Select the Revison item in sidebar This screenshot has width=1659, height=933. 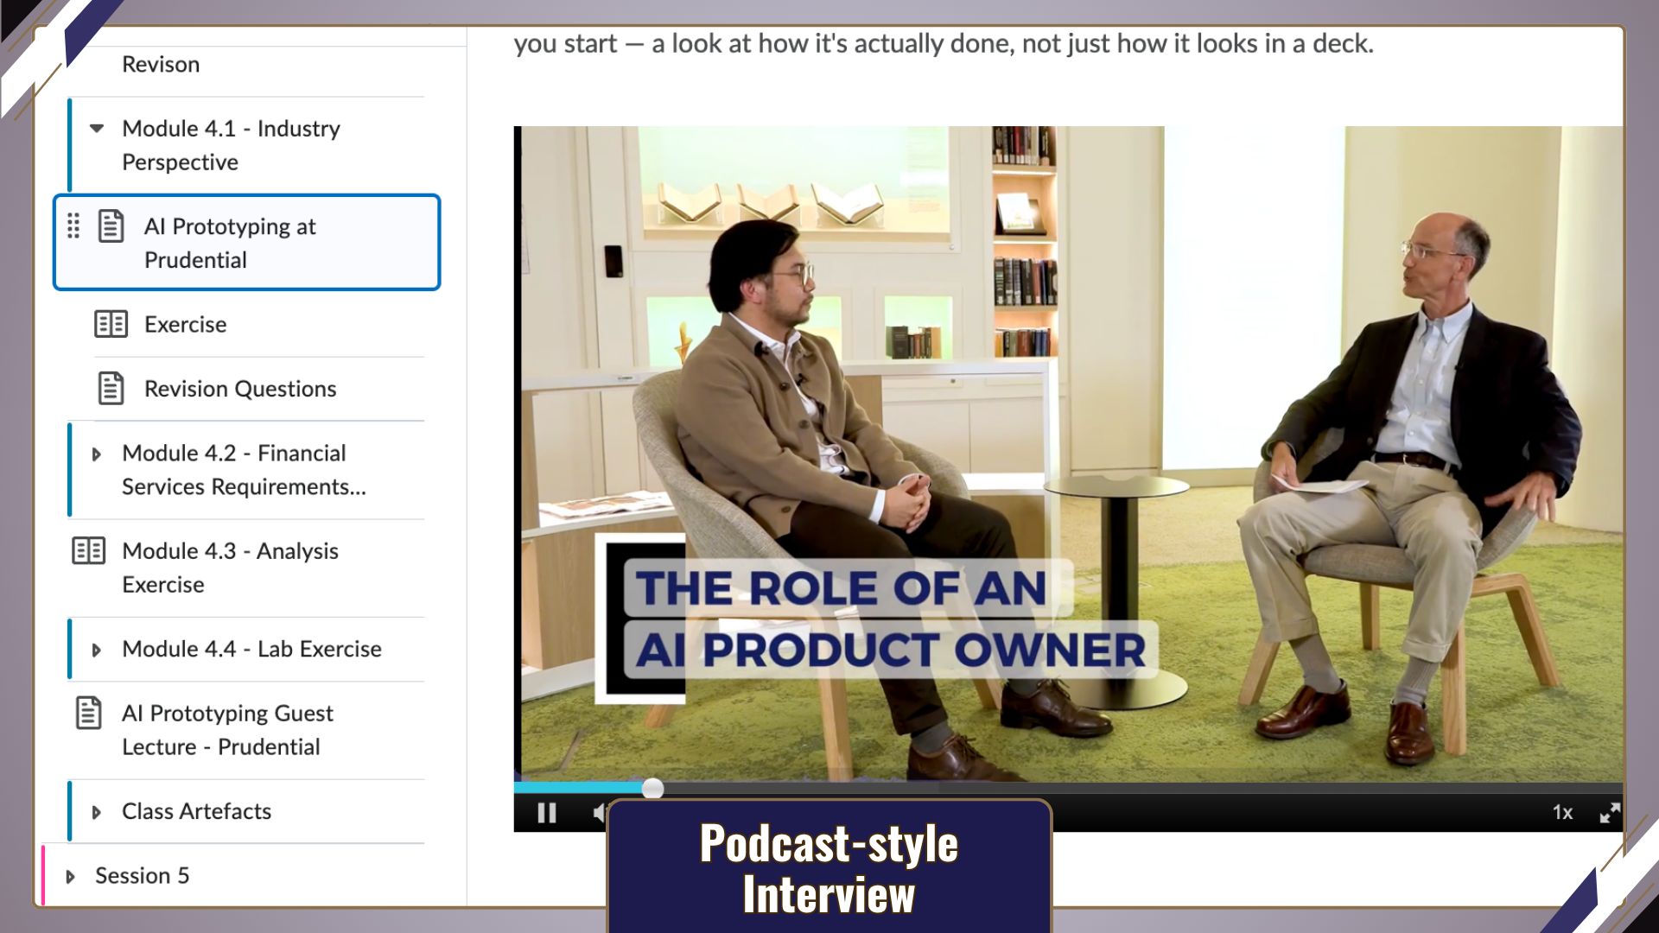[161, 65]
